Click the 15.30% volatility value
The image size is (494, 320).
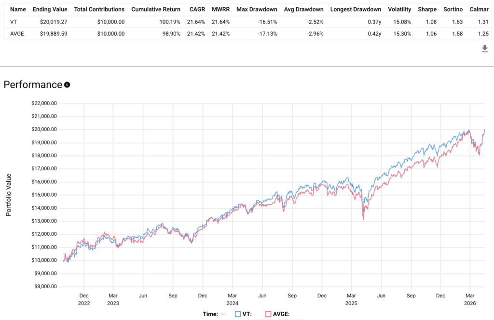(x=402, y=34)
